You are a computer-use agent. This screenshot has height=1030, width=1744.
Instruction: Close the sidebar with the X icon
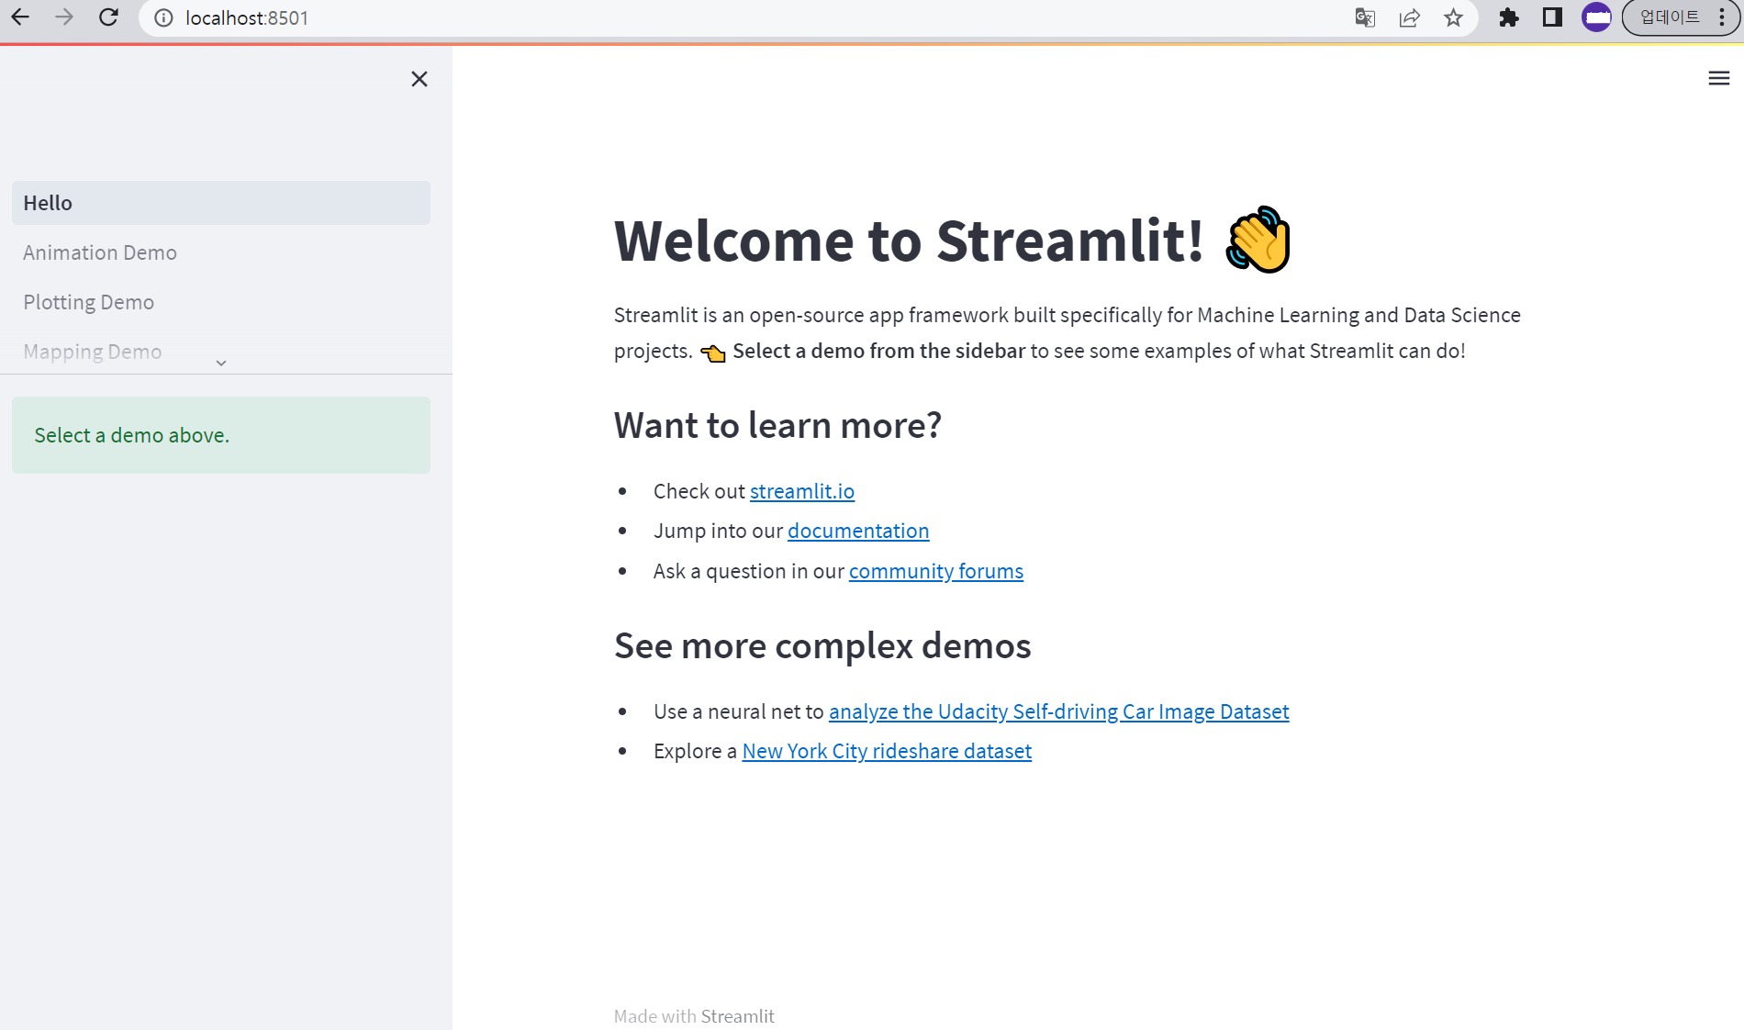419,79
